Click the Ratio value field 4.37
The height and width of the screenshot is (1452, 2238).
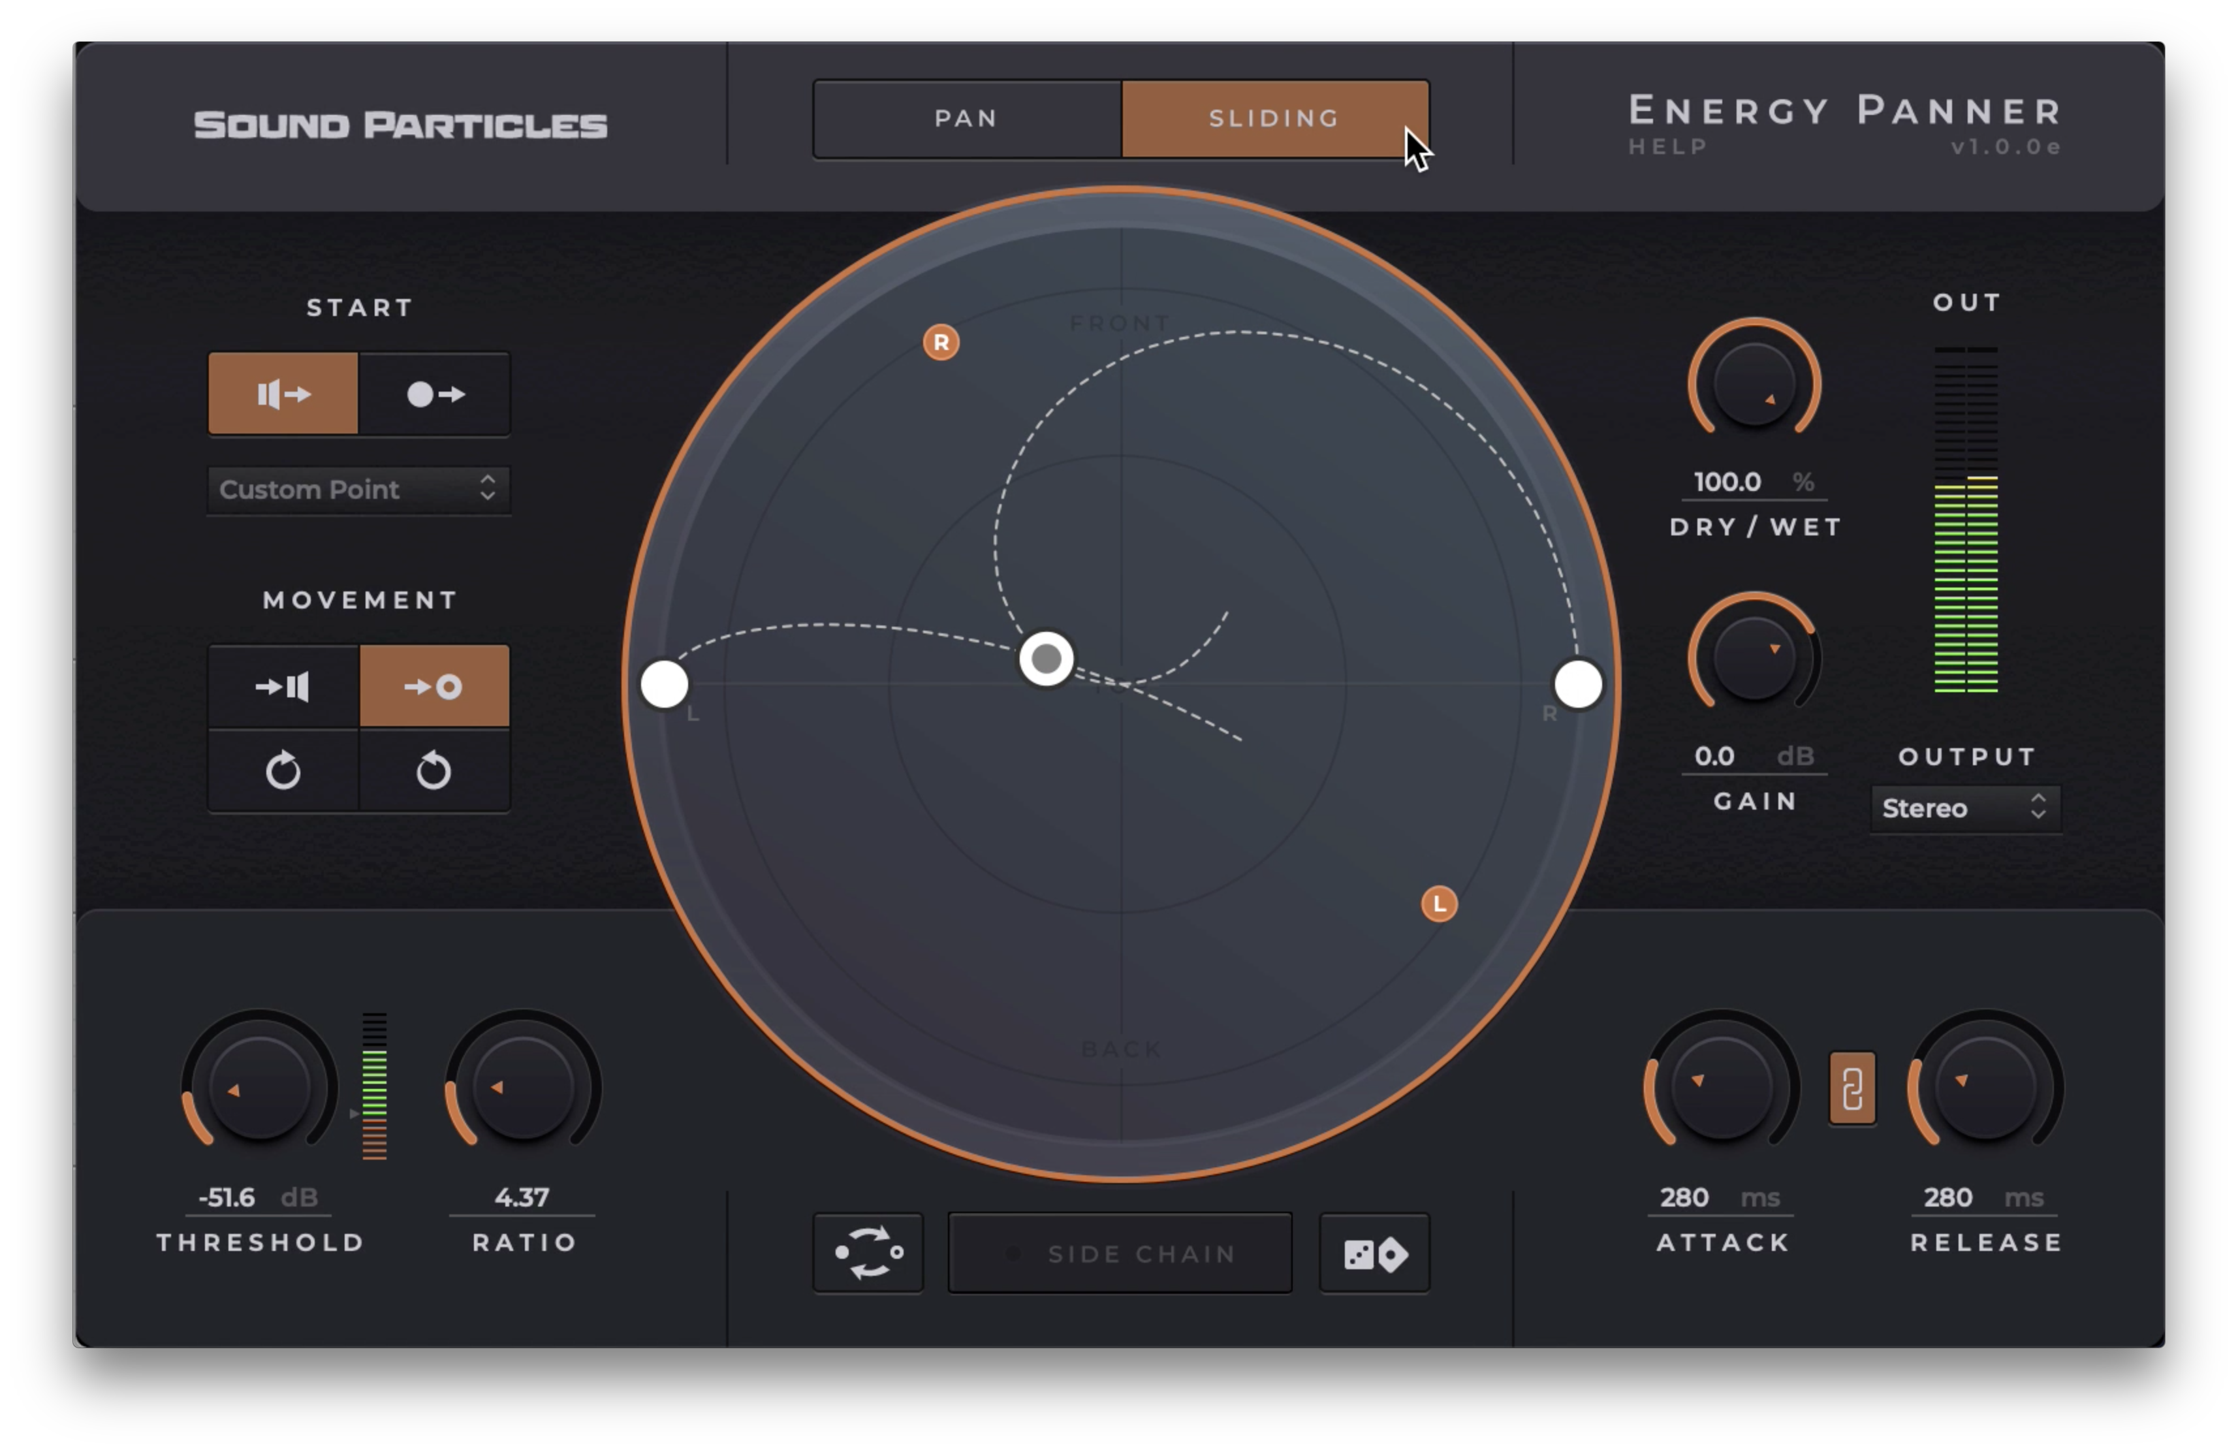(522, 1198)
